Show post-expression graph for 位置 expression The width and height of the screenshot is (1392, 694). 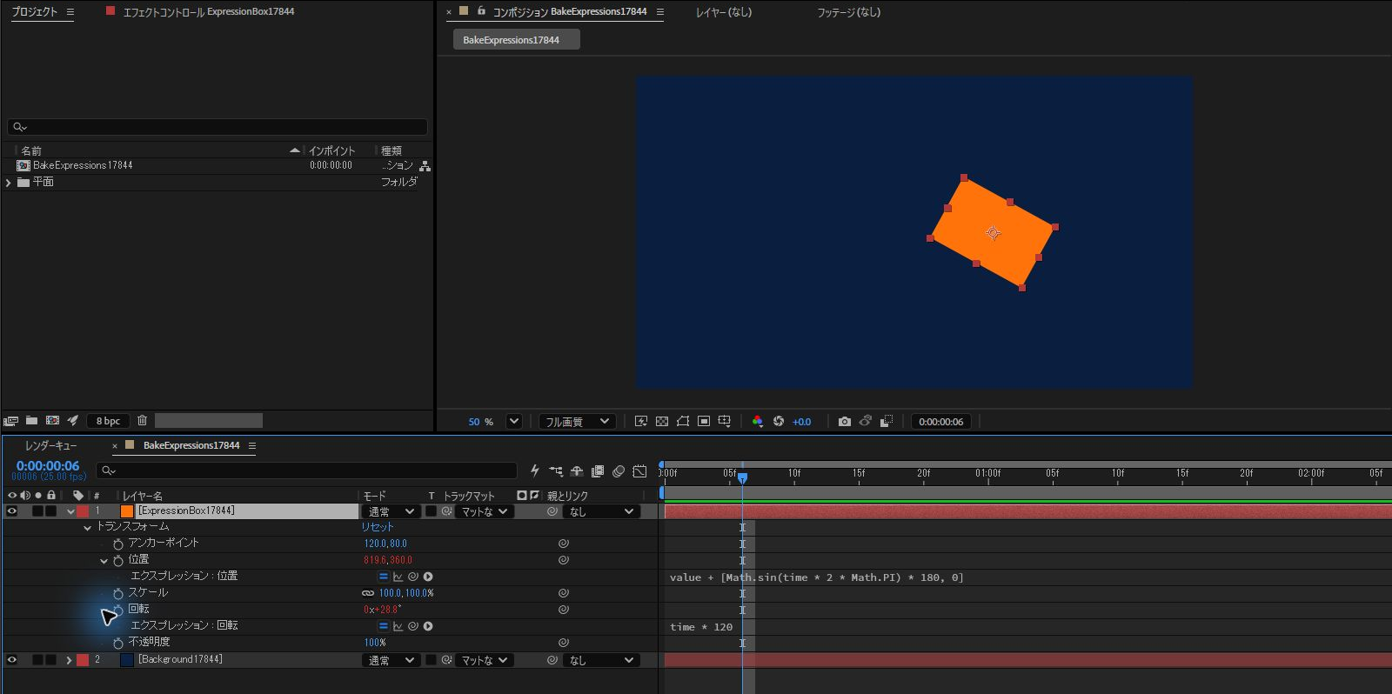pos(398,577)
